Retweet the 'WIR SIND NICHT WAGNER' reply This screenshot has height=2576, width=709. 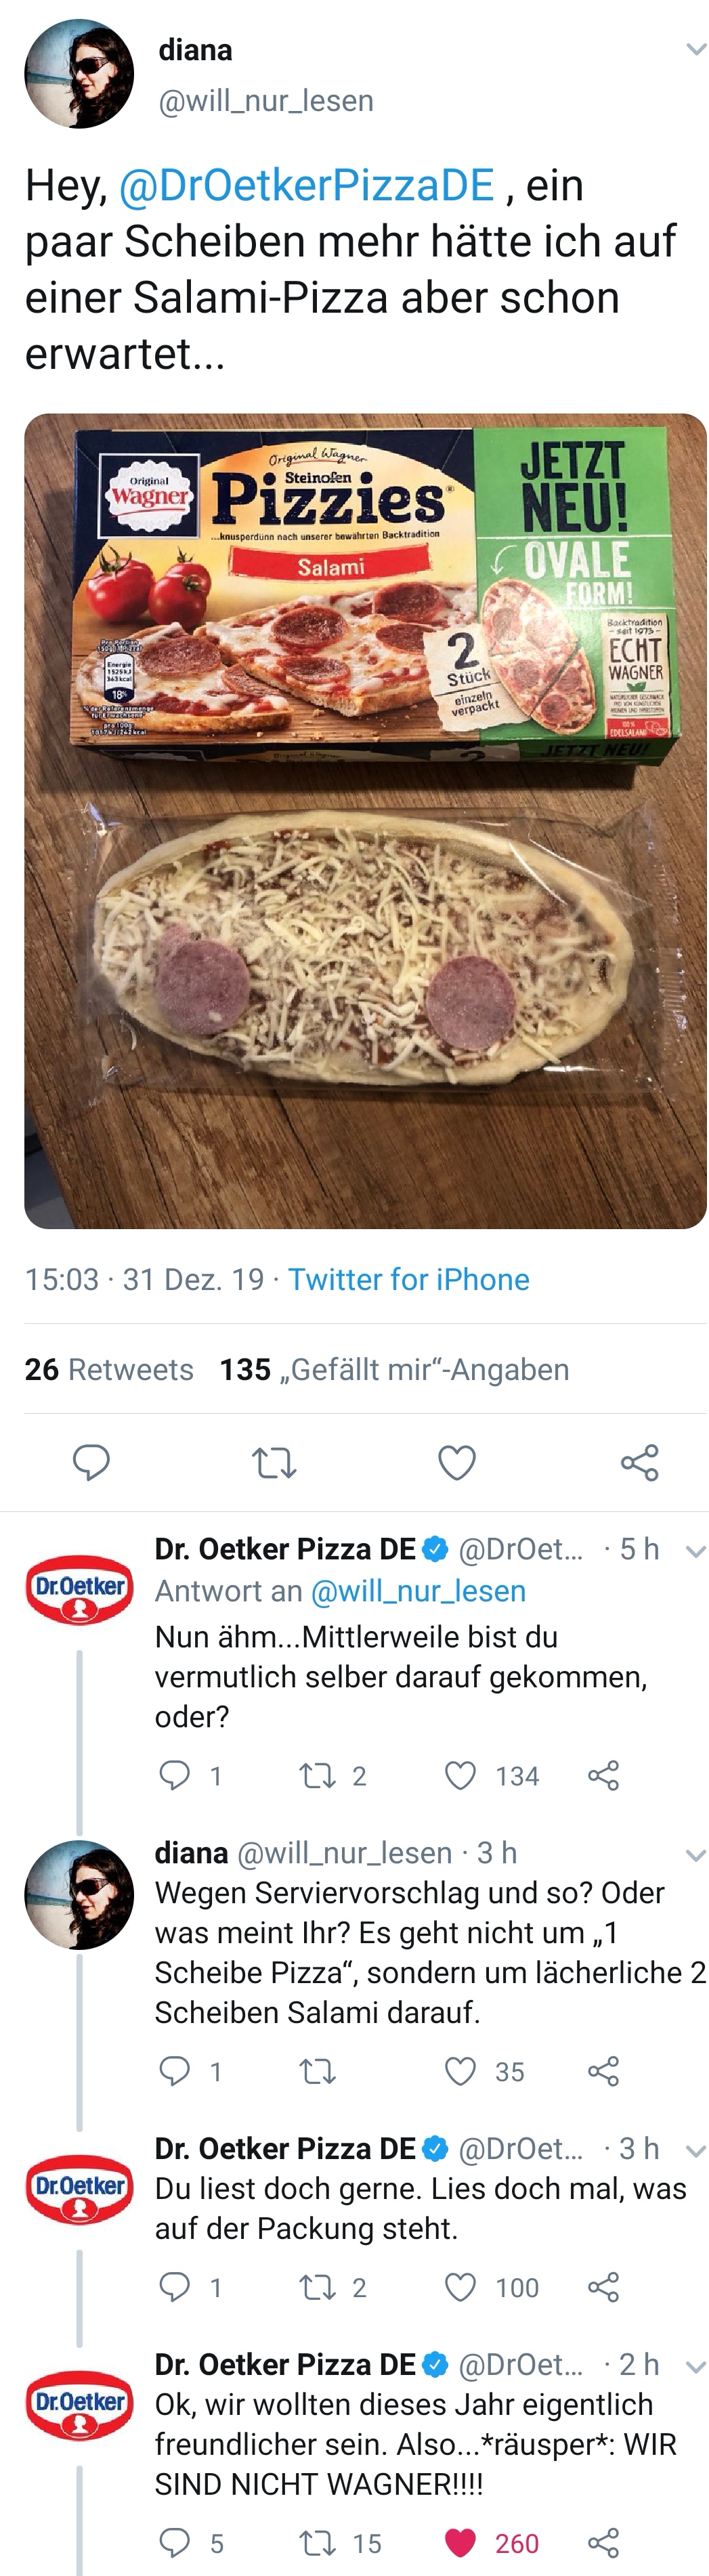318,2542
